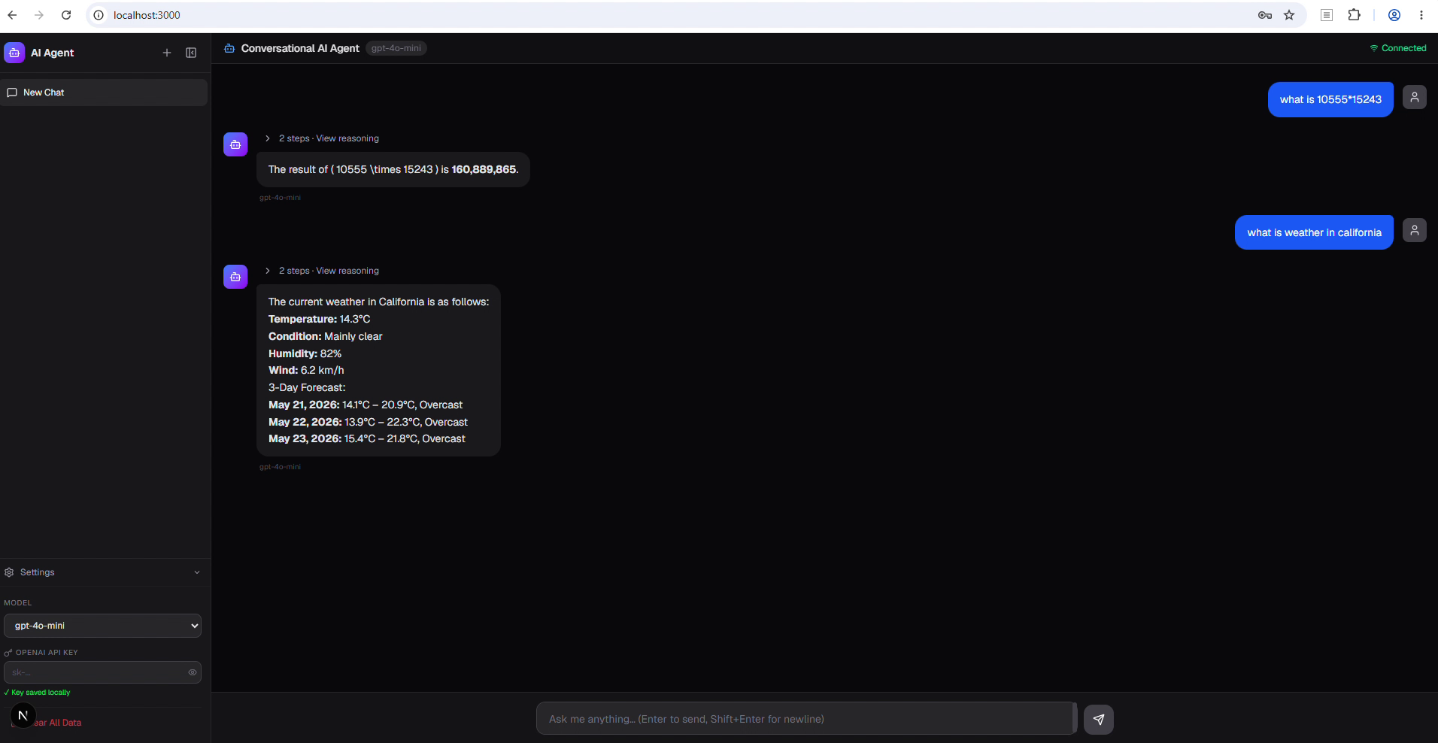
Task: Open the New Chat conversation
Action: point(104,92)
